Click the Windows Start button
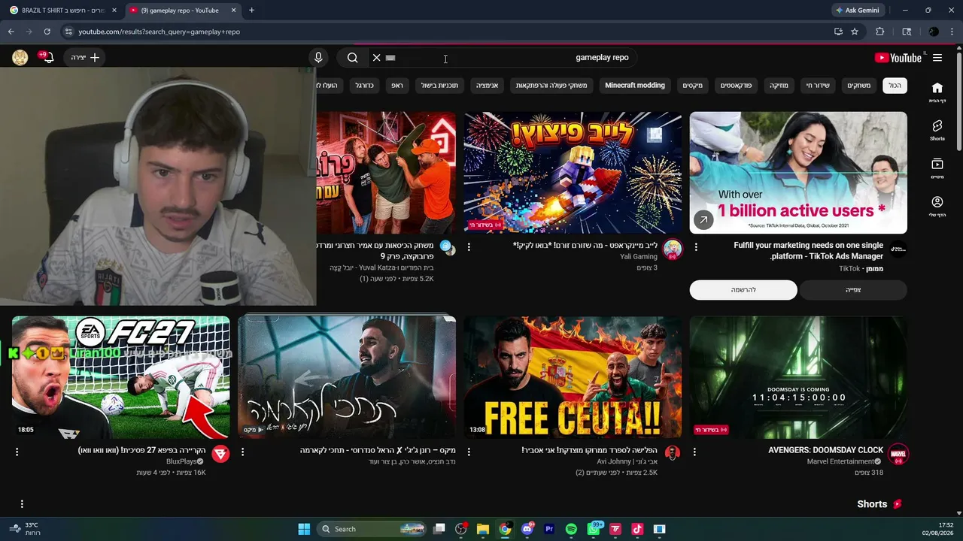This screenshot has height=541, width=963. pos(304,529)
